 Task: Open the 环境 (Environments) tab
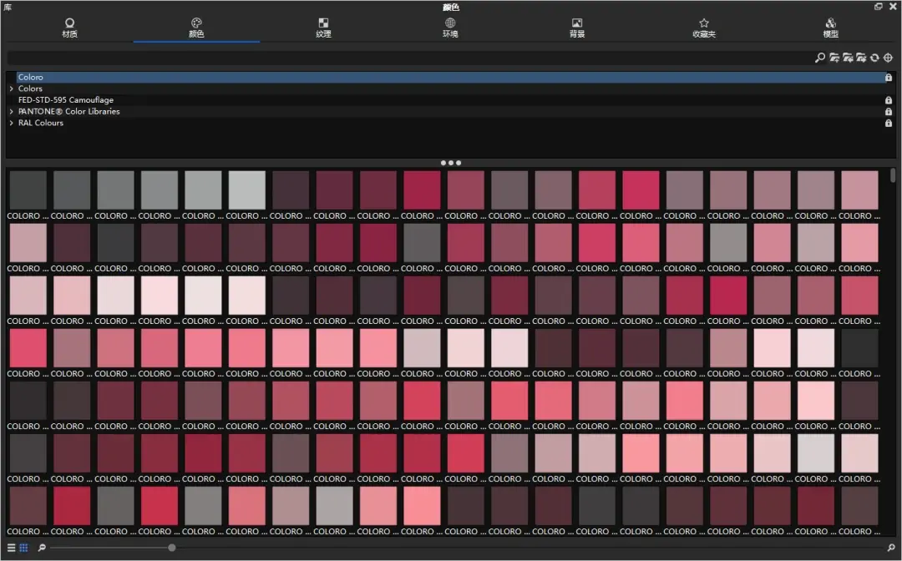(450, 28)
